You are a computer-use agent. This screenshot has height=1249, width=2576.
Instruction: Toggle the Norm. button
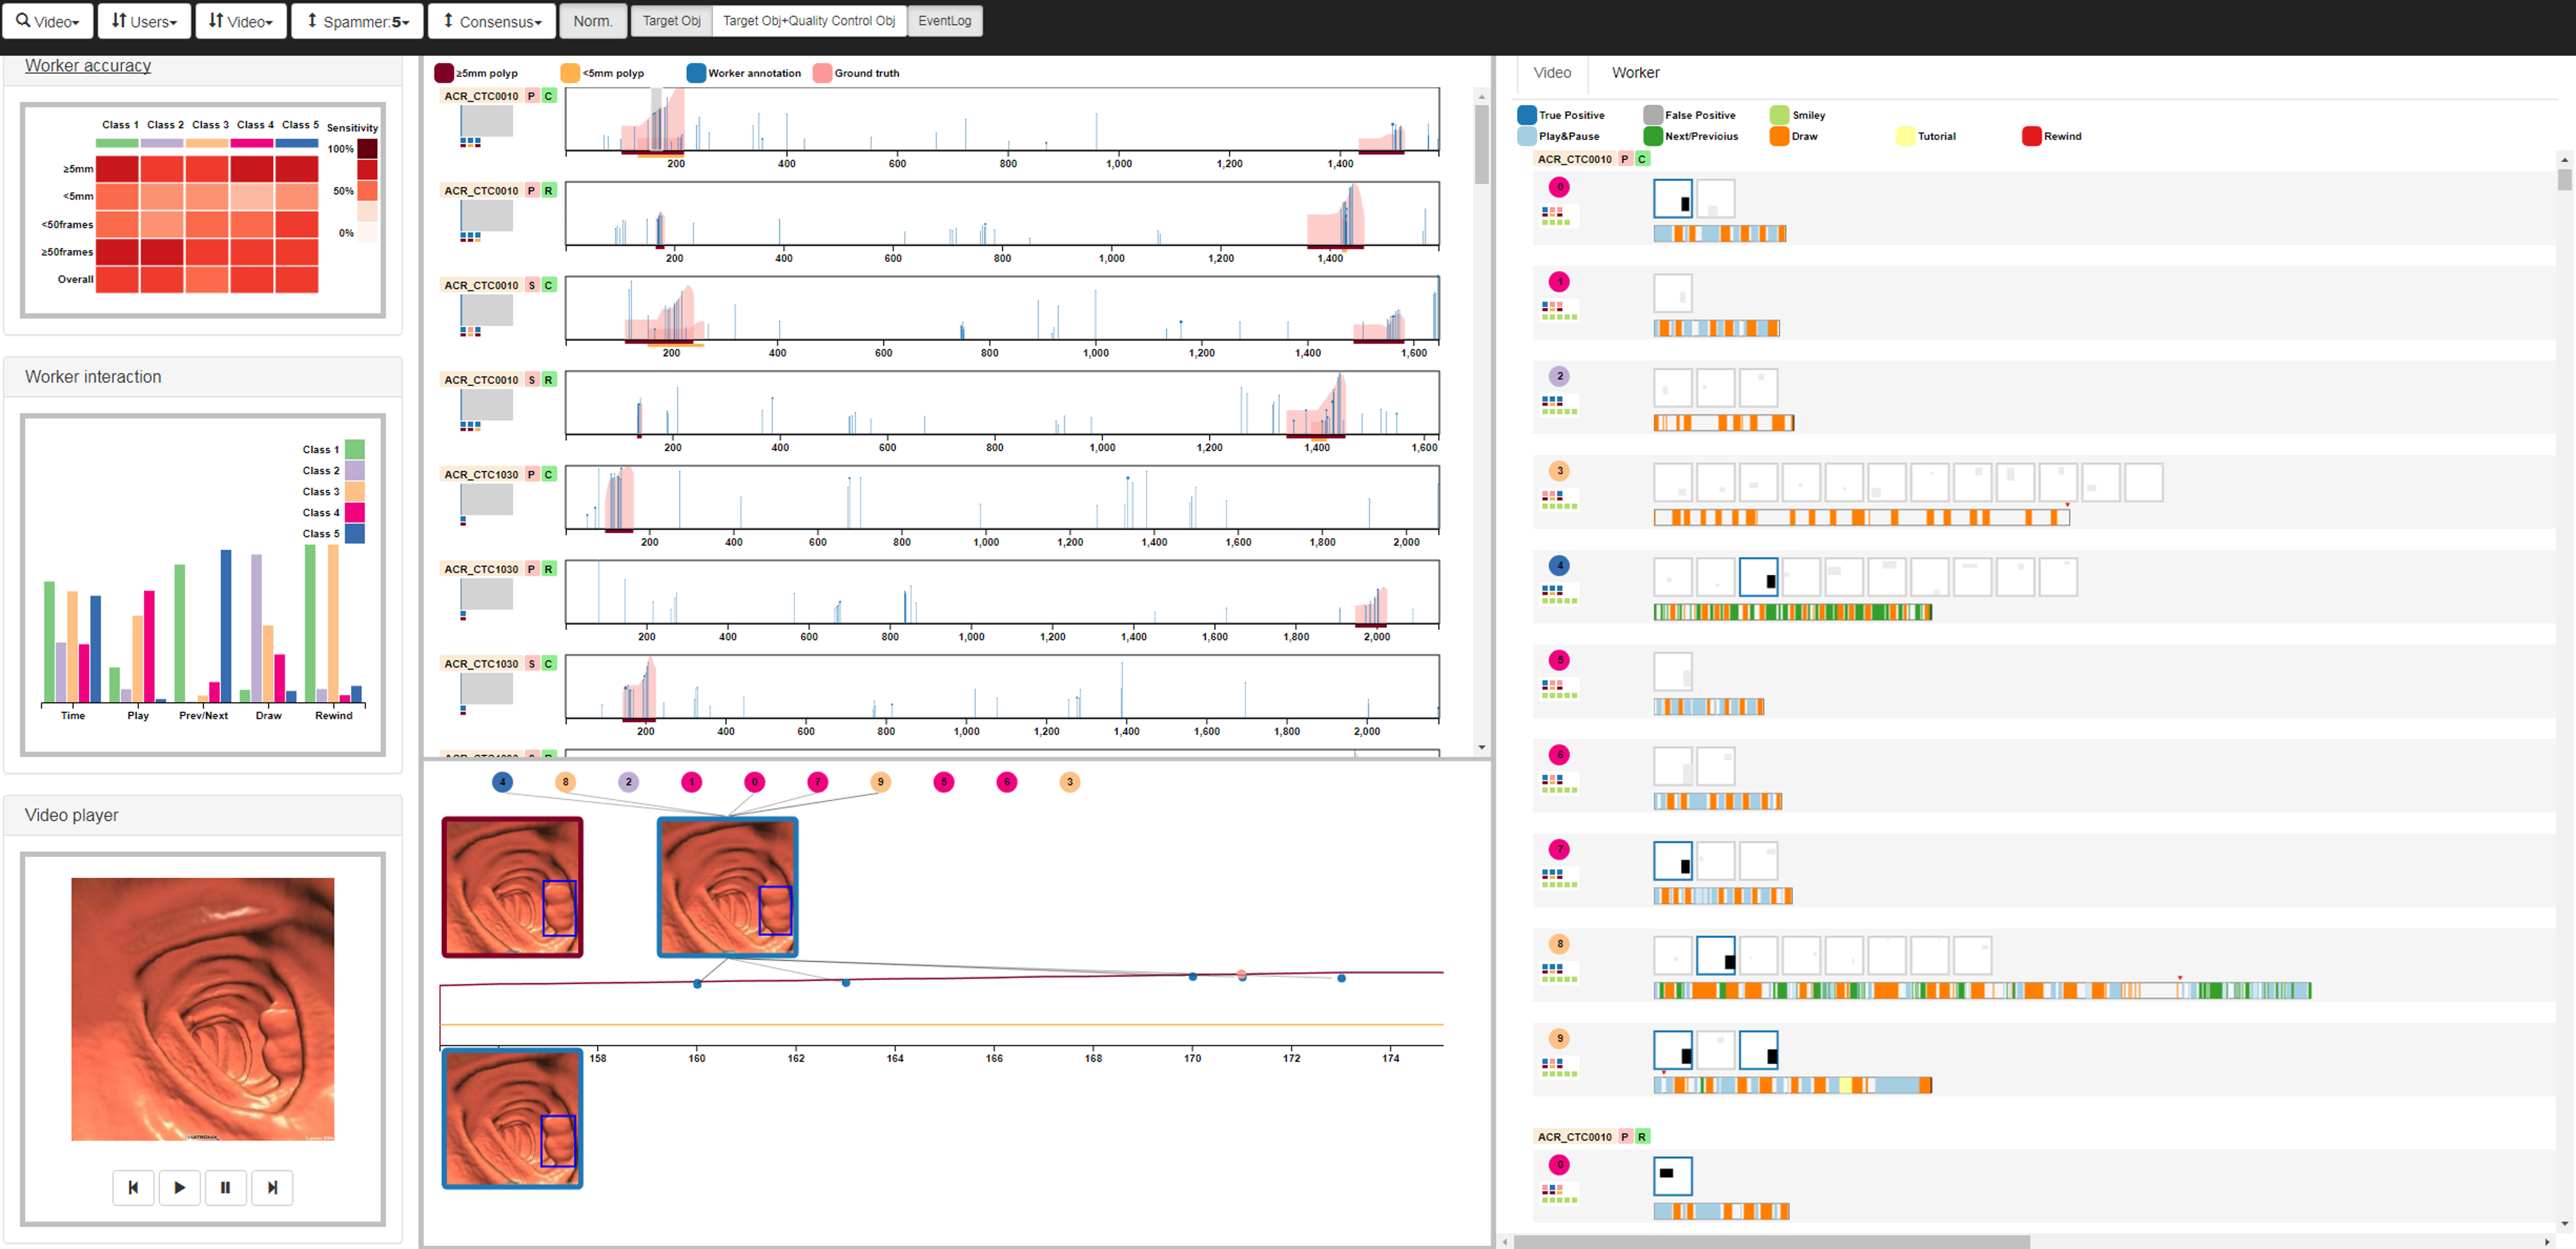[x=593, y=21]
